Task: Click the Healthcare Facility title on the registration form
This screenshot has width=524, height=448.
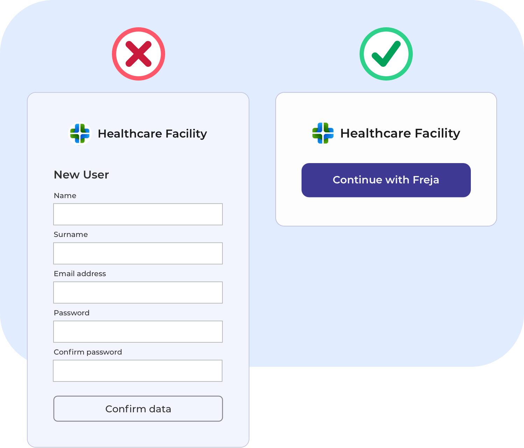Action: click(x=152, y=134)
